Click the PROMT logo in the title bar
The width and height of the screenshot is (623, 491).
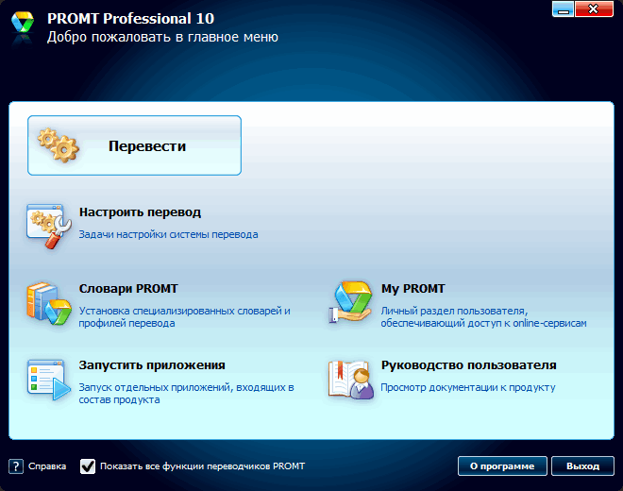tap(23, 23)
